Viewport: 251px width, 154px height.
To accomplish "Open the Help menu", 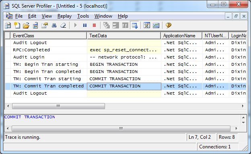I will tap(123, 16).
